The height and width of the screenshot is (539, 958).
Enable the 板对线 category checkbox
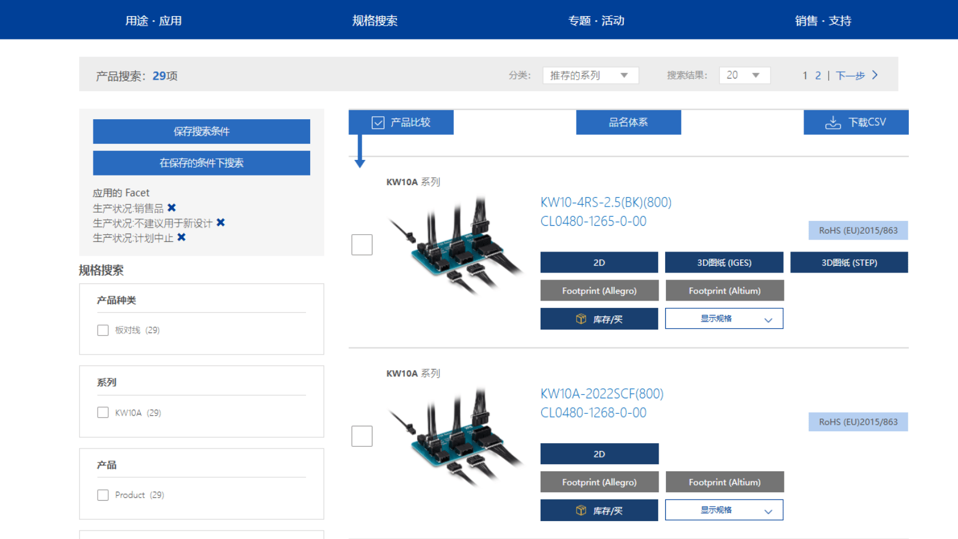pos(102,330)
